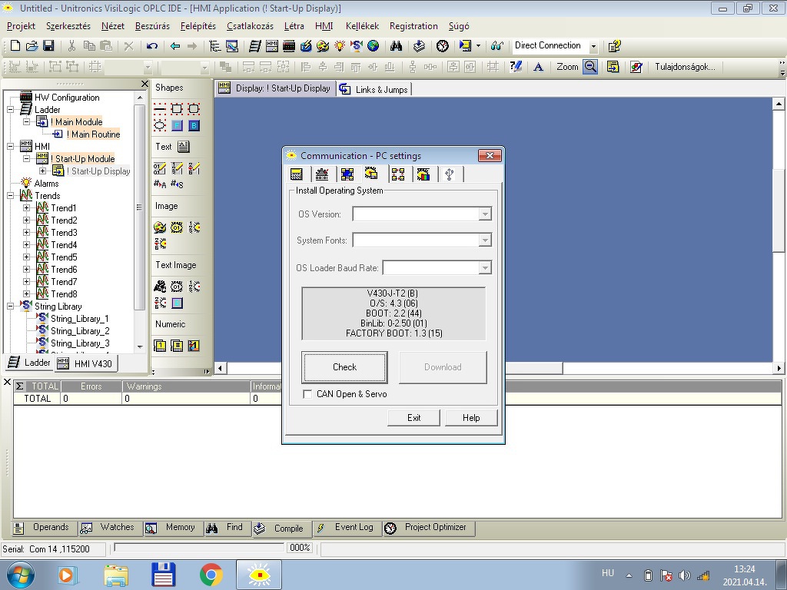Open the Direct Connection dropdown
The image size is (787, 590).
(593, 46)
